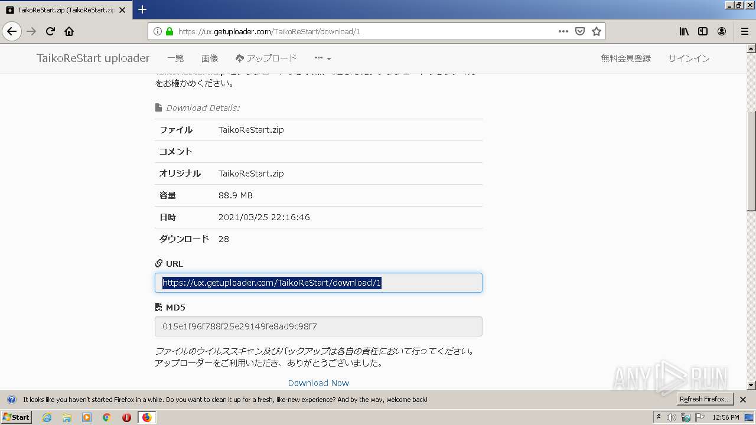The height and width of the screenshot is (425, 756).
Task: Open the network tray icon
Action: coord(686,417)
